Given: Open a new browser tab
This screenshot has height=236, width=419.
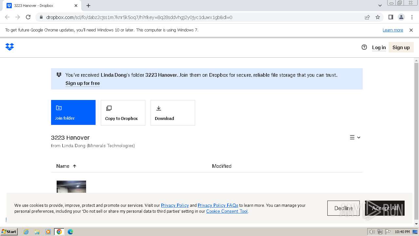Looking at the screenshot, I should [88, 6].
